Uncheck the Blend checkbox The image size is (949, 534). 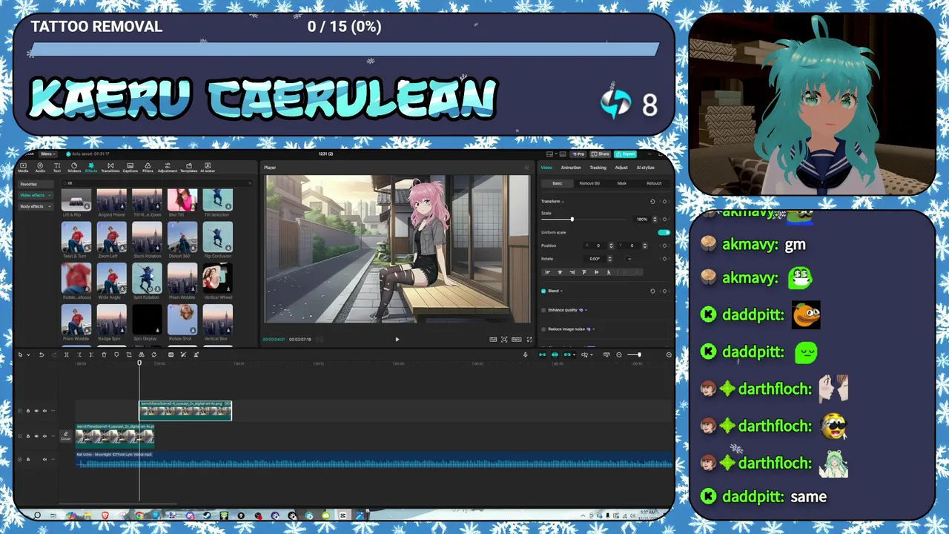543,291
